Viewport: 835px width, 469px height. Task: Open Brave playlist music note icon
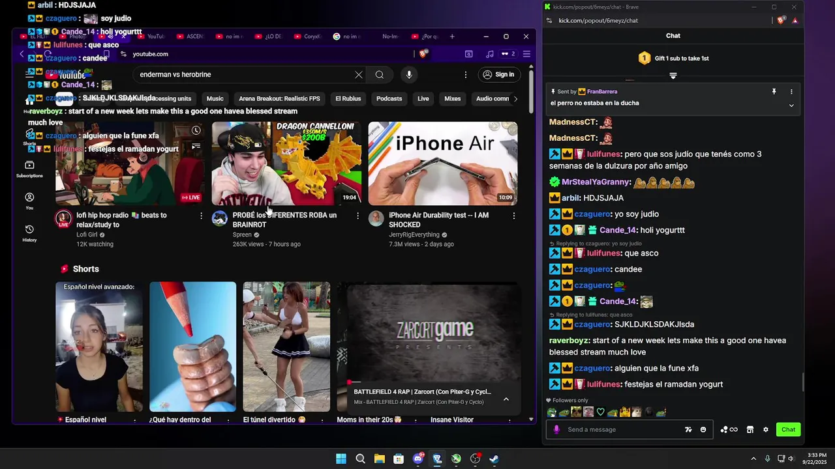[489, 54]
